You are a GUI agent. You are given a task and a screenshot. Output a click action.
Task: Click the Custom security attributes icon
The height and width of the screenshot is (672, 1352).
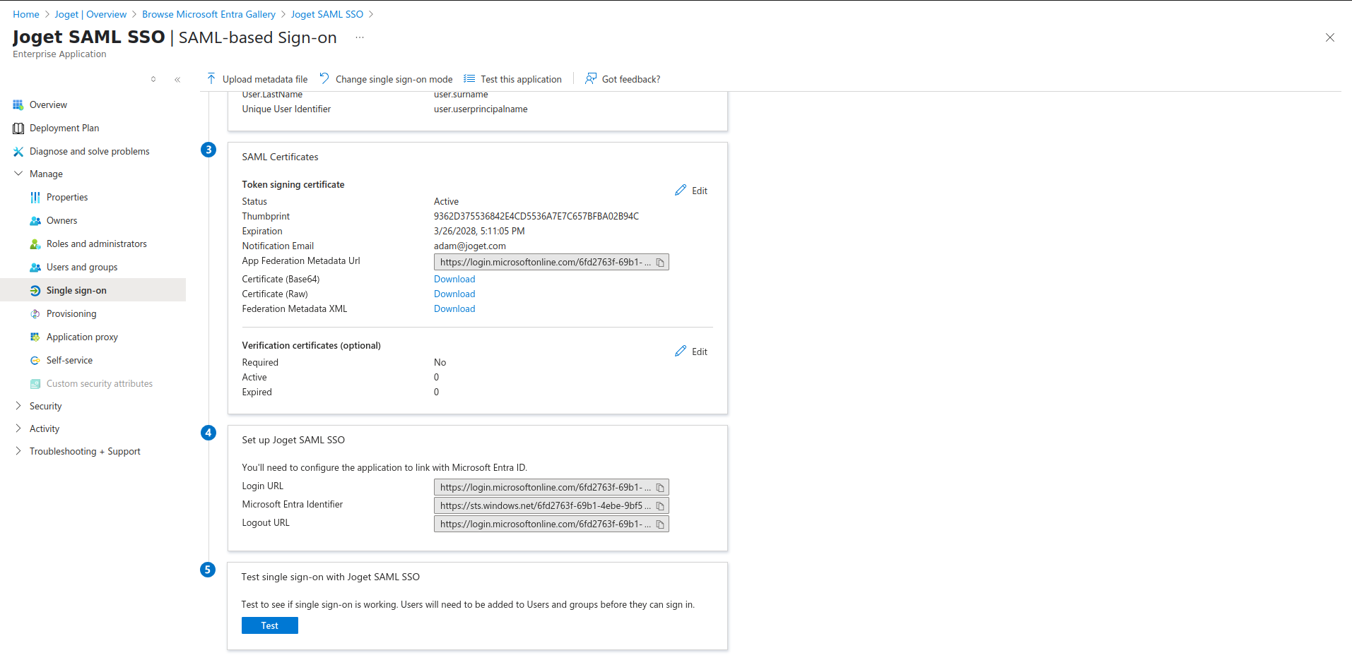tap(35, 384)
